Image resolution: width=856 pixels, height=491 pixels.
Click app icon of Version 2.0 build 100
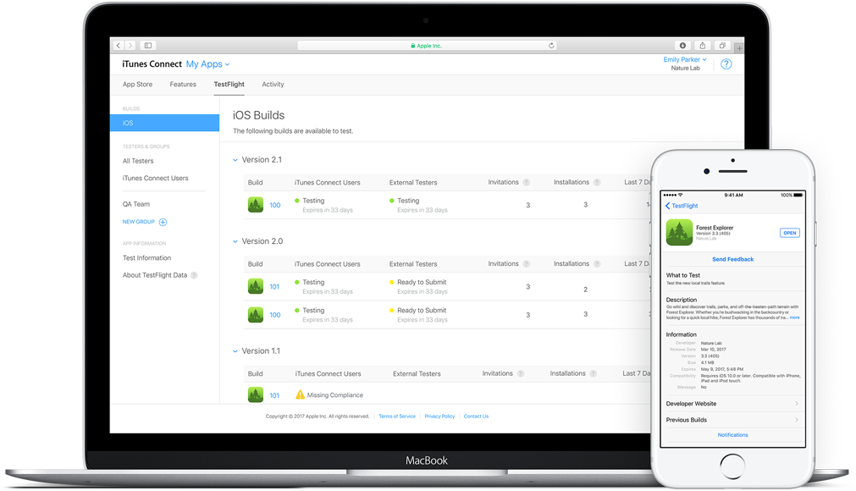[x=256, y=315]
